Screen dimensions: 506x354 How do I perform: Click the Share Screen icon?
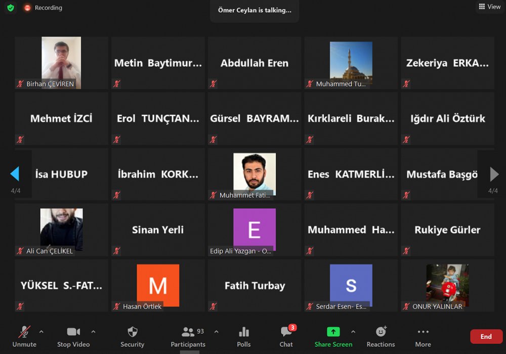coord(333,332)
